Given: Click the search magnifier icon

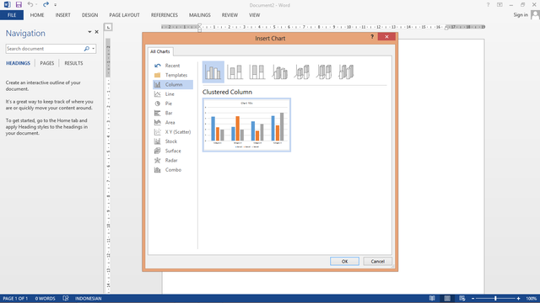Looking at the screenshot, I should coord(86,49).
